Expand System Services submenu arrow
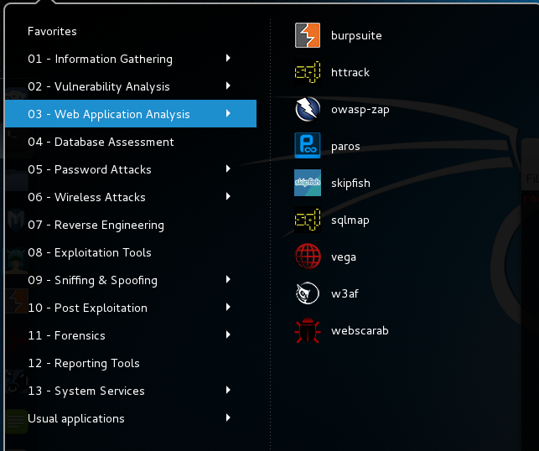Image resolution: width=539 pixels, height=451 pixels. coord(228,390)
